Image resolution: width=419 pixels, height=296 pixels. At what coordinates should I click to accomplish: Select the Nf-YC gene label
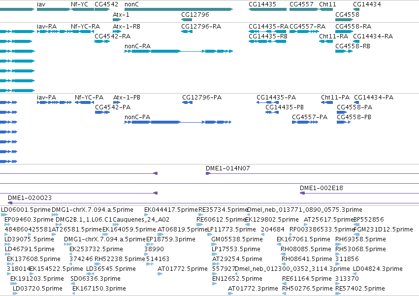click(x=79, y=4)
